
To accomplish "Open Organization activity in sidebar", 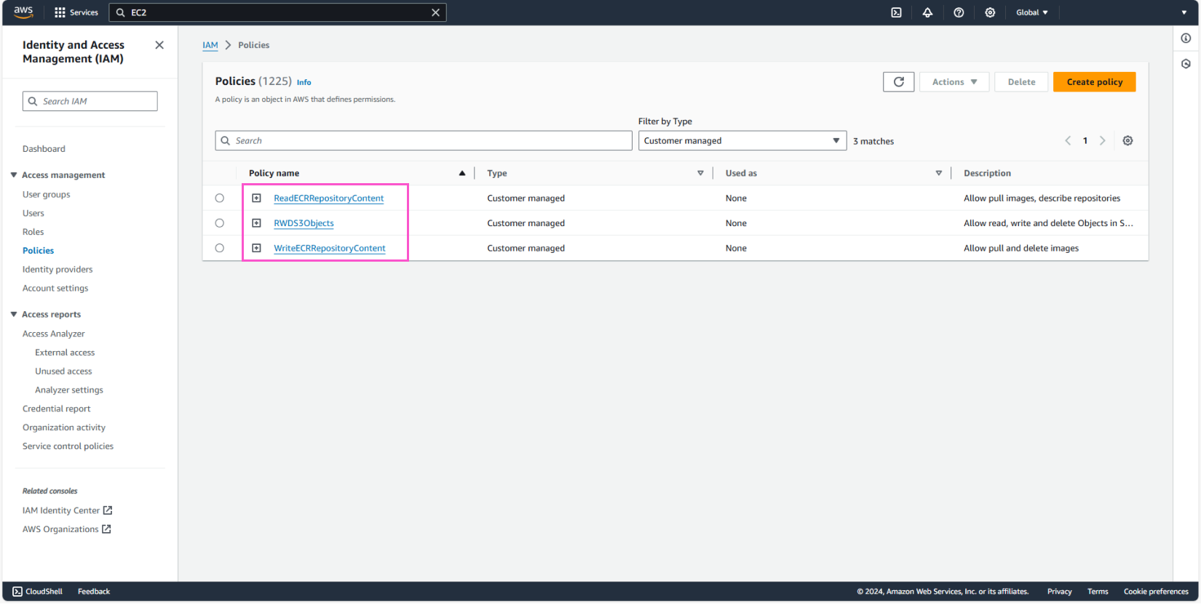I will [64, 428].
